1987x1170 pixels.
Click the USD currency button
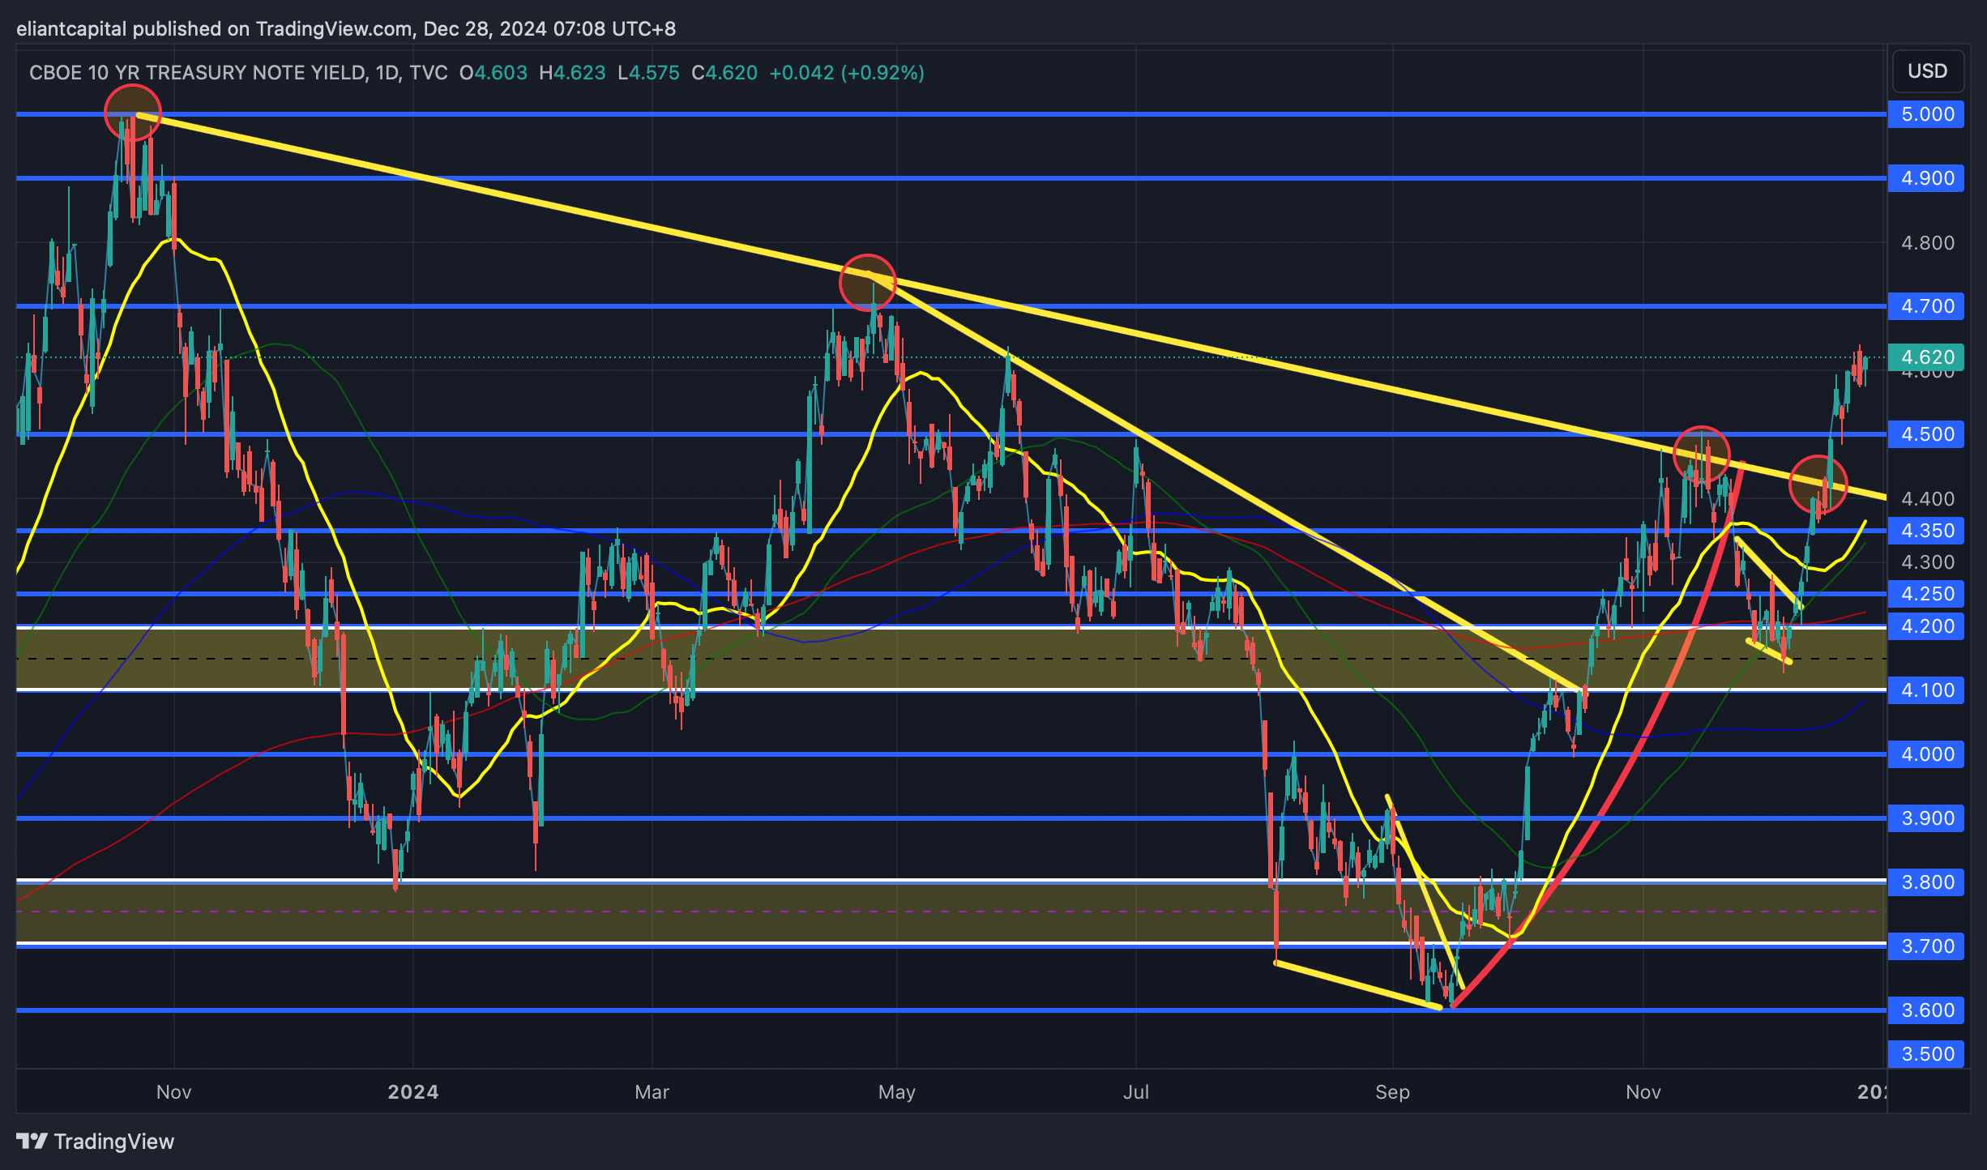1926,71
